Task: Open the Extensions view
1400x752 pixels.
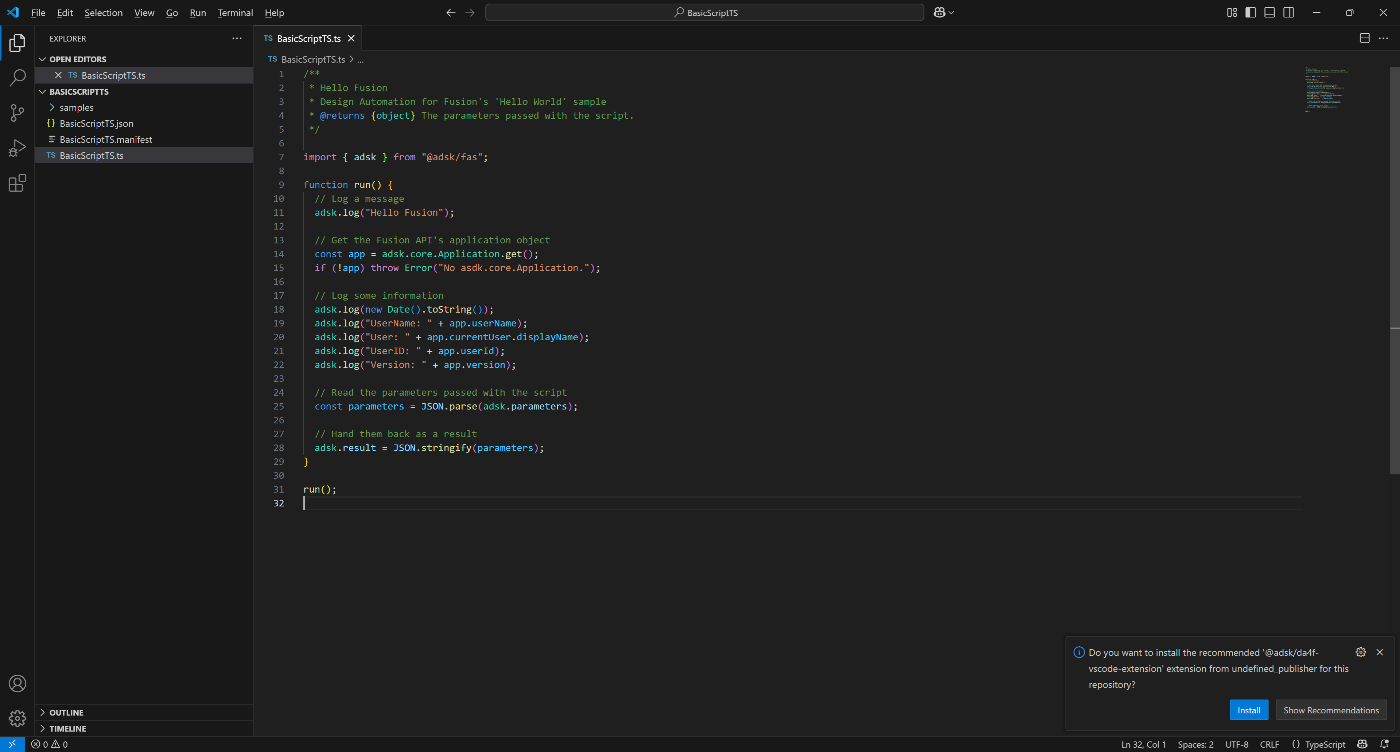Action: click(x=17, y=183)
